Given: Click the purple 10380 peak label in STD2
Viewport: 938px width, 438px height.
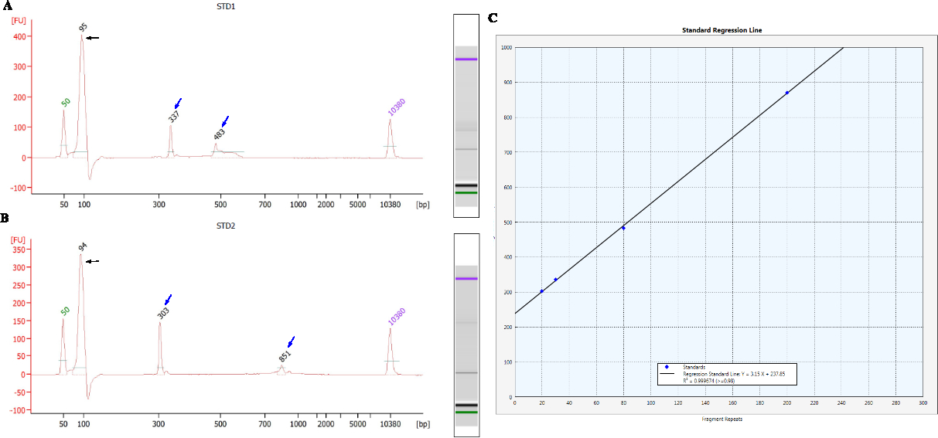Looking at the screenshot, I should click(397, 315).
